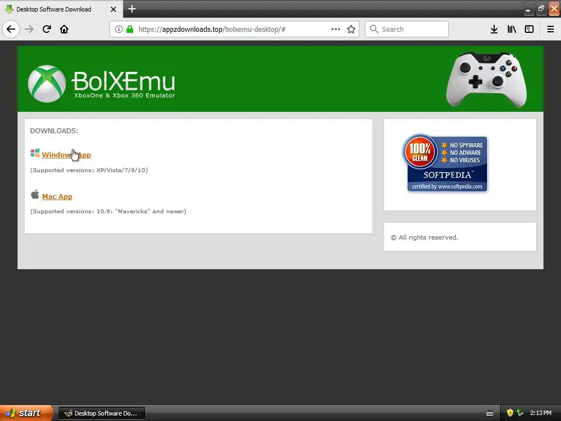Click the Mavericks supported versions text

click(x=108, y=211)
